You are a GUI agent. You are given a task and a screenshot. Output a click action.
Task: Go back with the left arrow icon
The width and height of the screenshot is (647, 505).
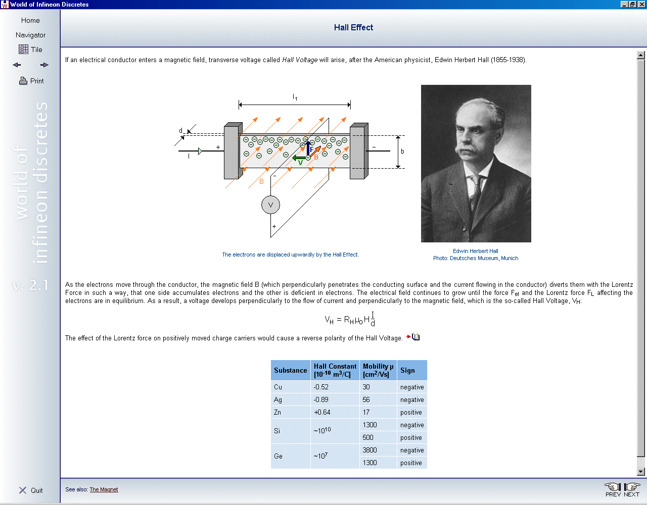point(17,65)
